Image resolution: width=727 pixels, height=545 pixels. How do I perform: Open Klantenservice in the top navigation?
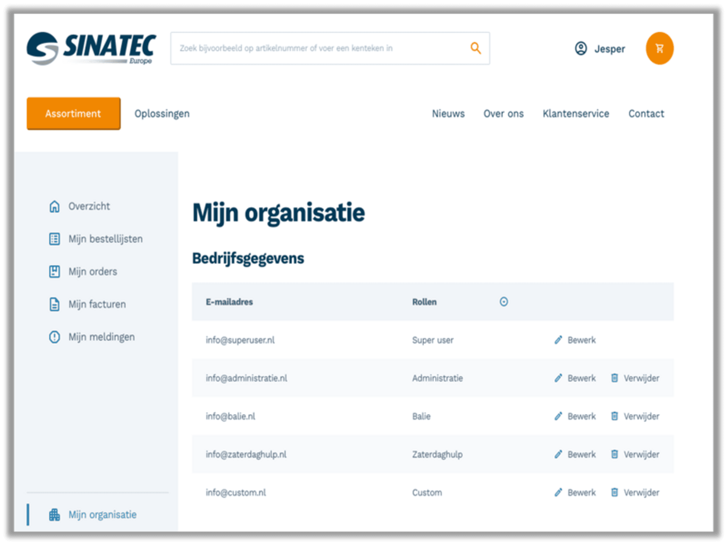pyautogui.click(x=576, y=114)
